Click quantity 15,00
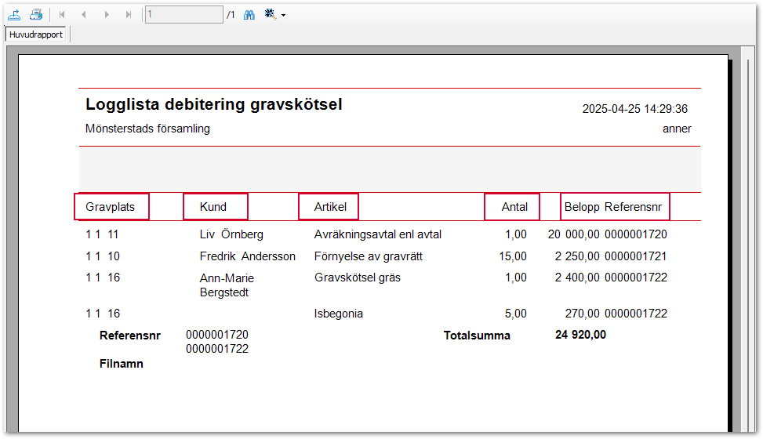Screen dimensions: 763x439 (513, 256)
